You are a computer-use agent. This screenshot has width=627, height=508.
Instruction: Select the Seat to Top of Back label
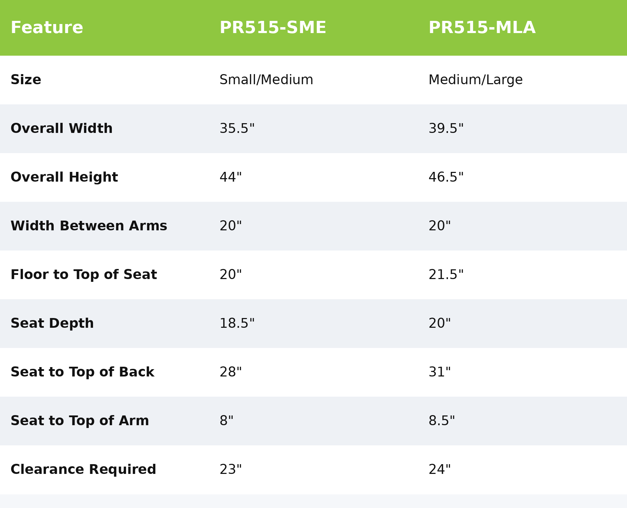[x=82, y=372]
